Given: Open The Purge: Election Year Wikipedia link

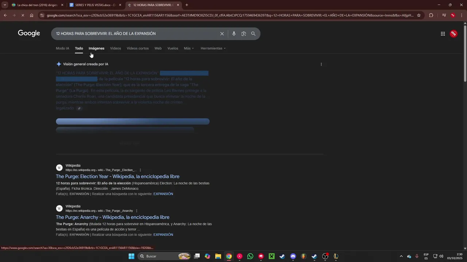Looking at the screenshot, I should click(117, 176).
